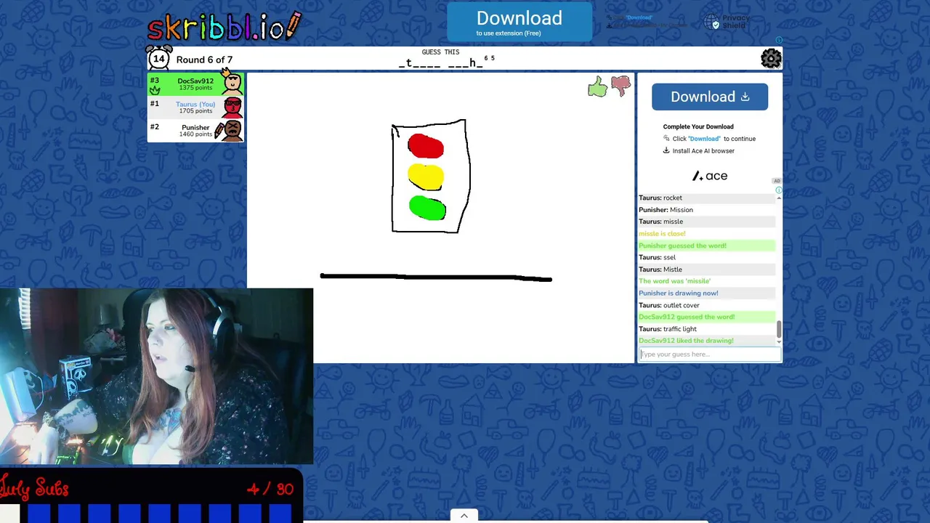
Task: Click the blue "Download" link in the sidebar ad
Action: pos(704,139)
